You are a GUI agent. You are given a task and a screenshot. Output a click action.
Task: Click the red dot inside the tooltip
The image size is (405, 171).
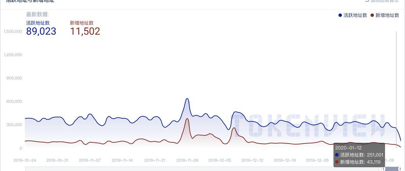pyautogui.click(x=337, y=162)
